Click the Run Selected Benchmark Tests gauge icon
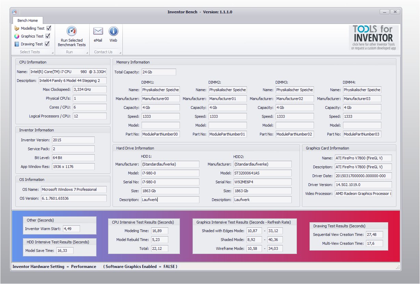 71,31
